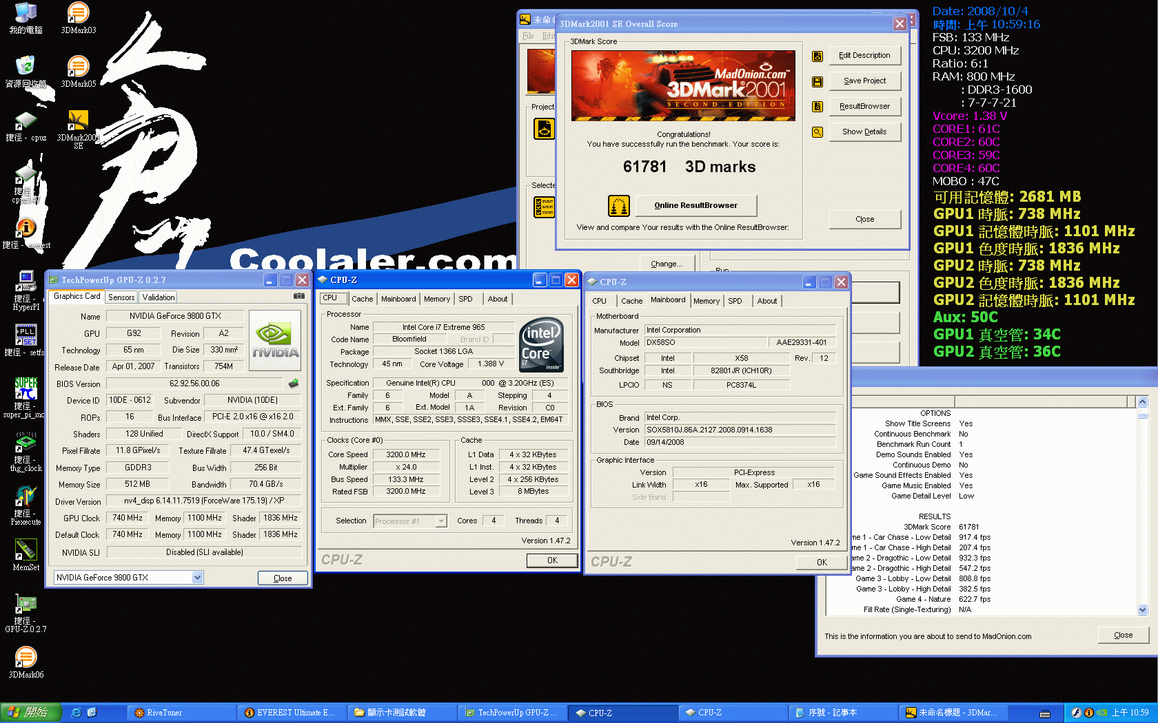This screenshot has width=1158, height=723.
Task: Click the NVIDIA logo in GPU-Z
Action: [x=275, y=341]
